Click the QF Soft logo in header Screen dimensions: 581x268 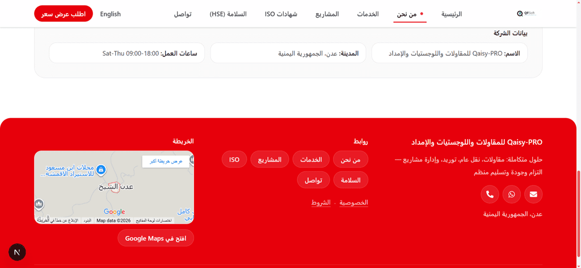527,14
